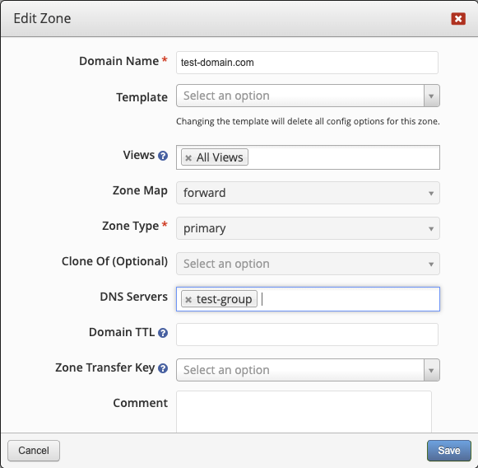Viewport: 478px width, 468px height.
Task: Click the Template field label
Action: point(142,97)
